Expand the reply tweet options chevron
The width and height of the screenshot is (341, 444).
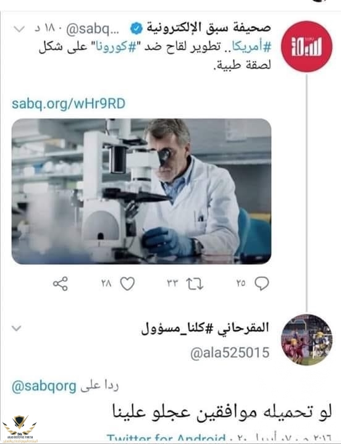pyautogui.click(x=17, y=329)
